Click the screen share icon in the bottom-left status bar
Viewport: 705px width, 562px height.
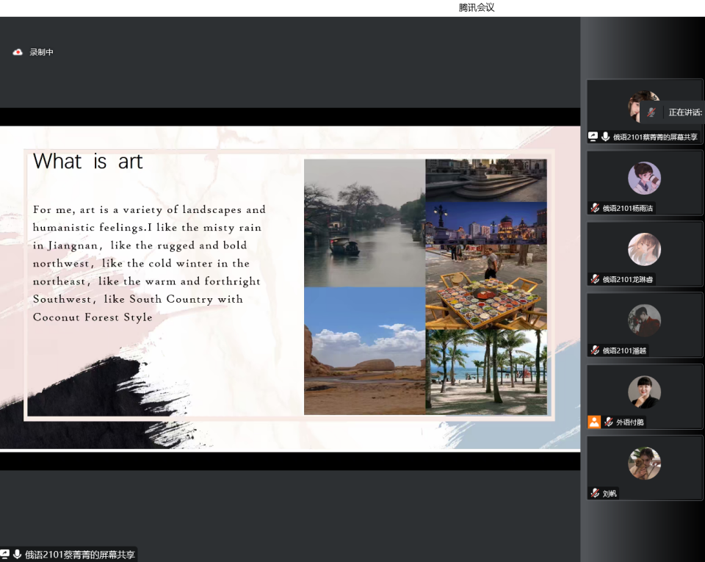point(4,555)
